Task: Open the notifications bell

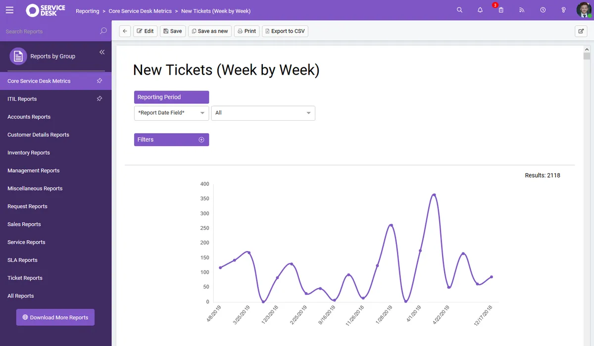Action: click(480, 10)
